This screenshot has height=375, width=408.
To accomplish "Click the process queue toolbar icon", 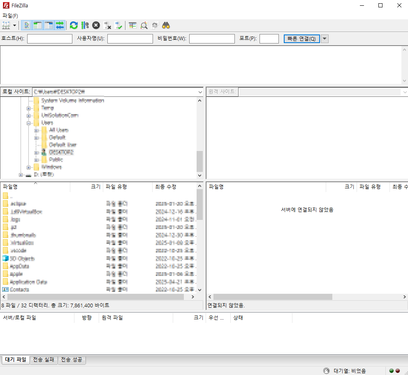I will pos(85,25).
